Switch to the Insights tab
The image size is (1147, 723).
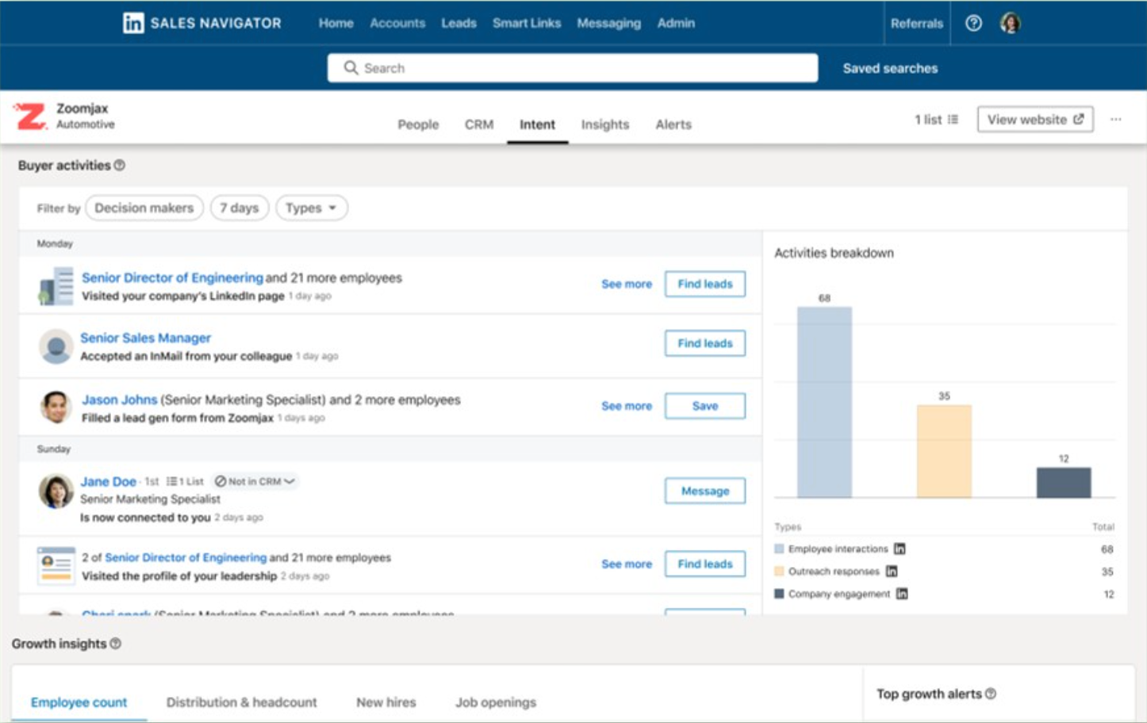coord(605,124)
